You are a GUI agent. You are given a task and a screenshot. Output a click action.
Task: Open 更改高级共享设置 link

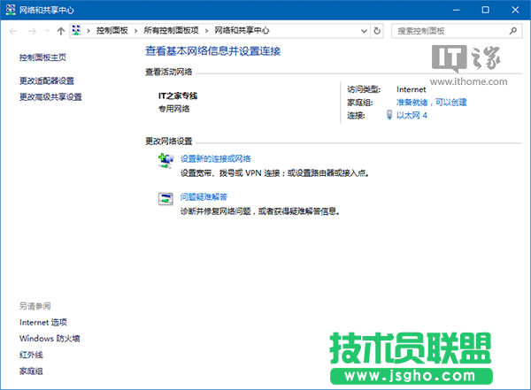pyautogui.click(x=50, y=97)
